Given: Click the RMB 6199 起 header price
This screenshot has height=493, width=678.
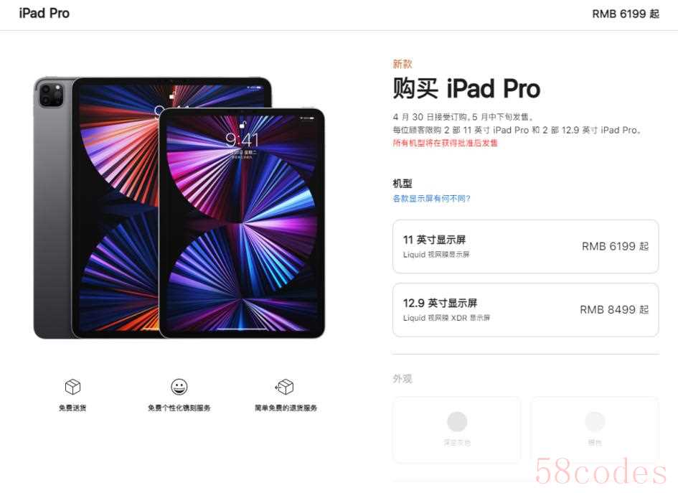Looking at the screenshot, I should tap(625, 14).
